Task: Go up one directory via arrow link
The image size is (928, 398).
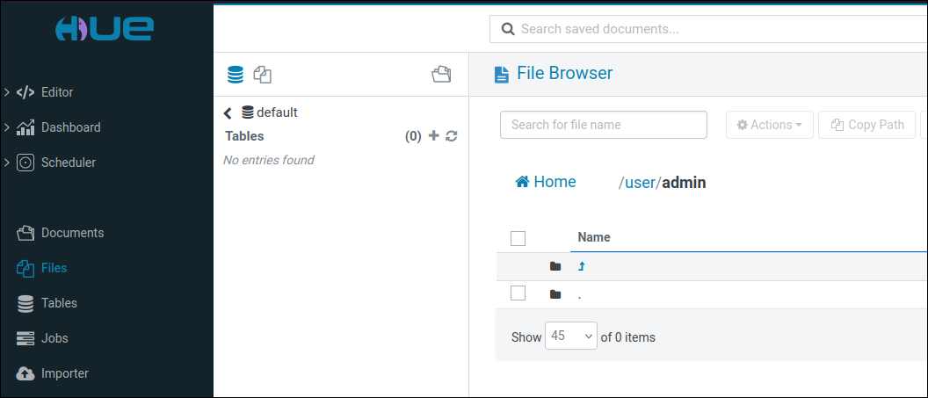Action: point(581,267)
